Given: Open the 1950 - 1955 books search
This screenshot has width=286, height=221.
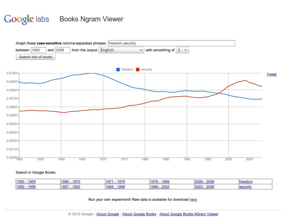Looking at the screenshot, I should (x=26, y=181).
